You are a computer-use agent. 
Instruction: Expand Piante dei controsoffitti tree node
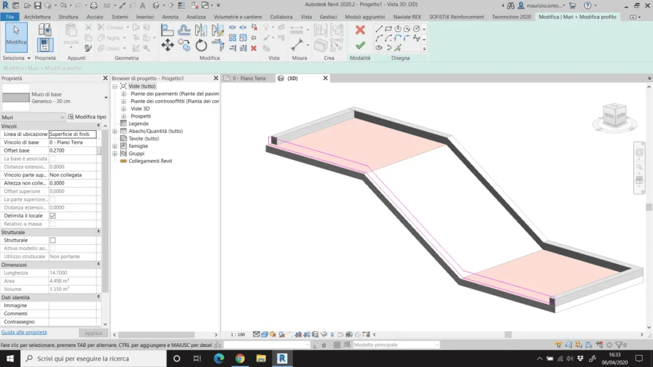pyautogui.click(x=123, y=101)
